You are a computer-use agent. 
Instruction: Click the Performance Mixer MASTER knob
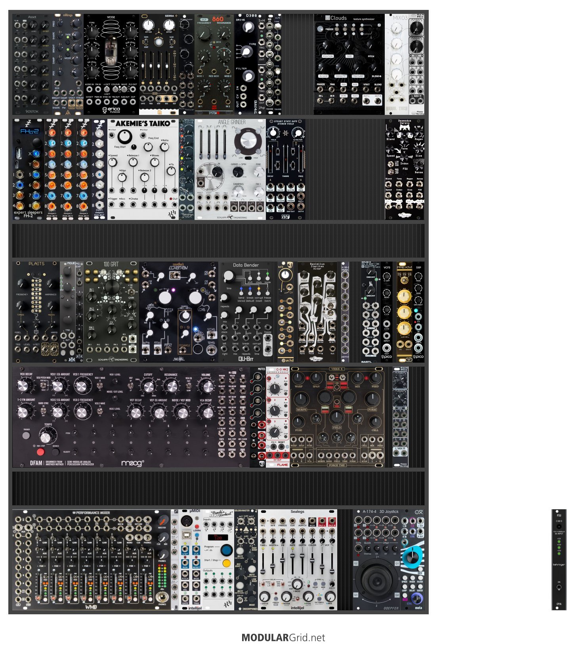click(x=163, y=520)
